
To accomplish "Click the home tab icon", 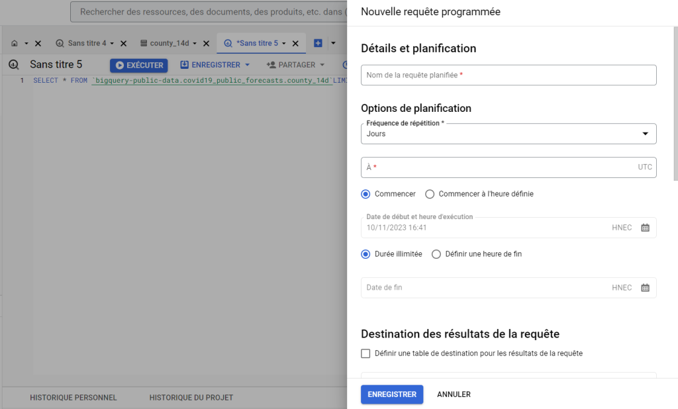I will [15, 43].
